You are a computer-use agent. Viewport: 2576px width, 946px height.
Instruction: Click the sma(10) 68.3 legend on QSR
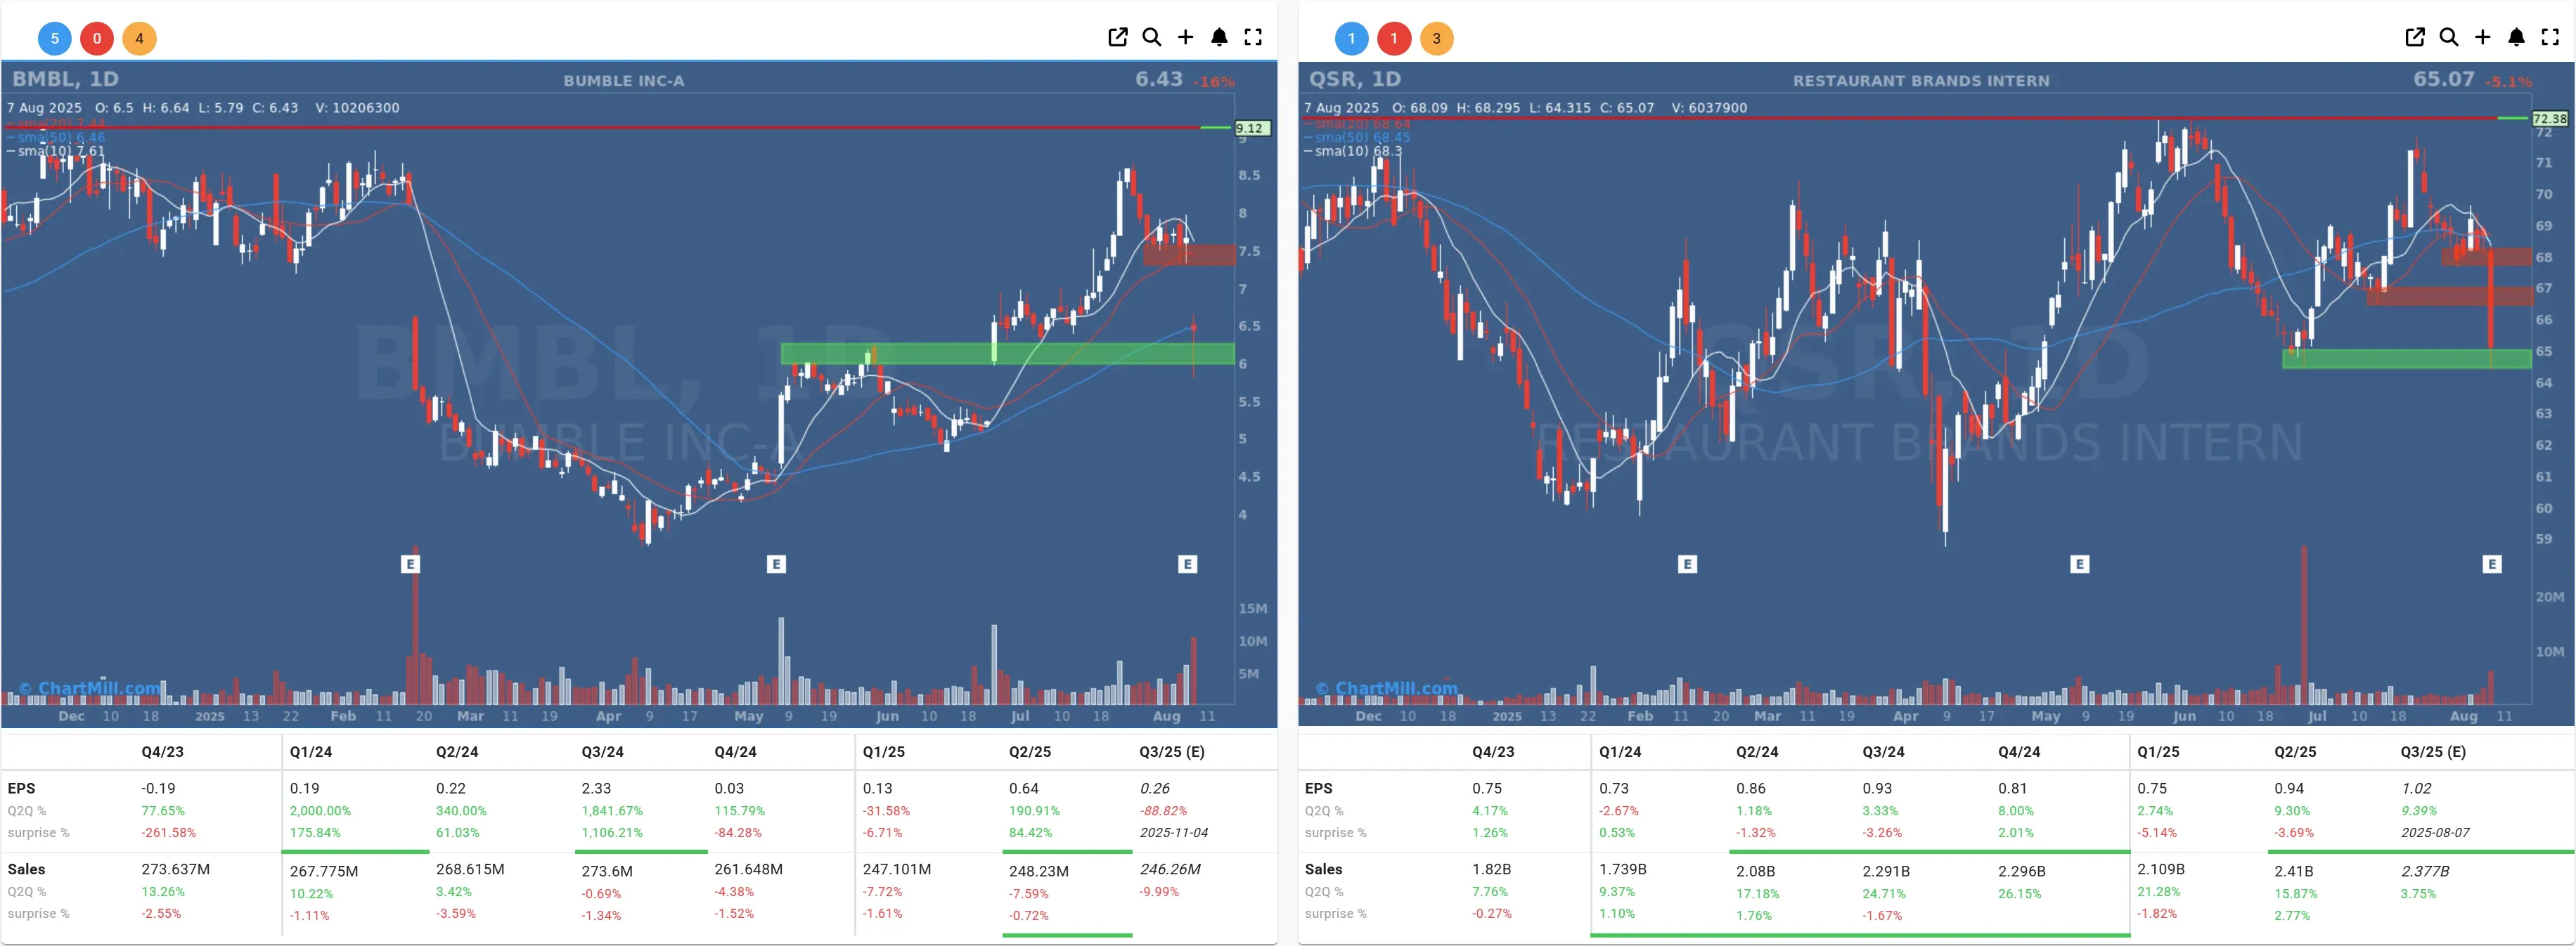point(1353,151)
